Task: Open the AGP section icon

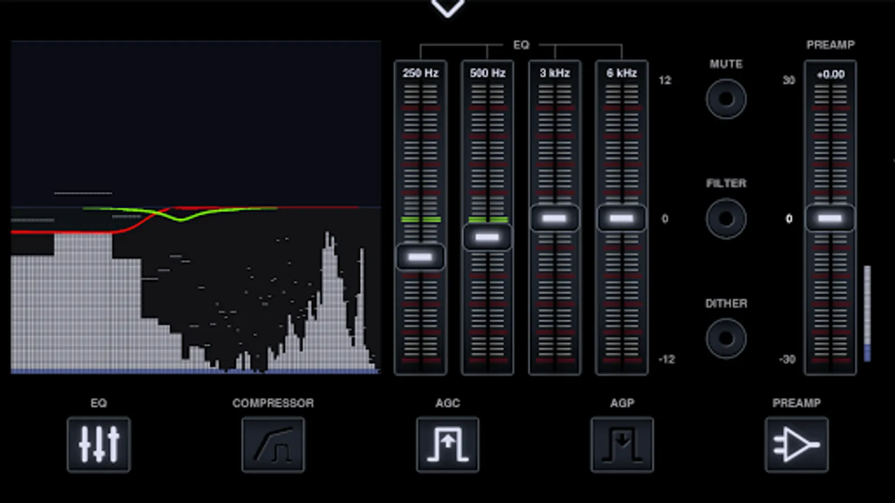Action: pyautogui.click(x=622, y=444)
